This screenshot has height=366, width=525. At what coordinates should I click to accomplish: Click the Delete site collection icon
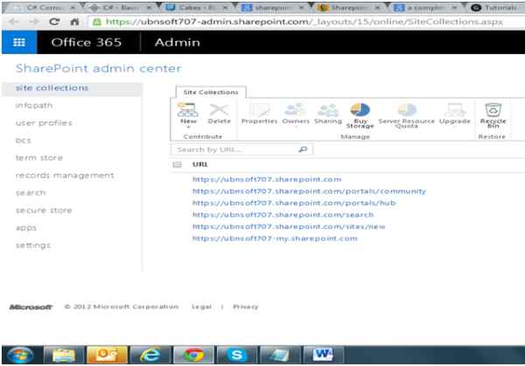(x=219, y=110)
